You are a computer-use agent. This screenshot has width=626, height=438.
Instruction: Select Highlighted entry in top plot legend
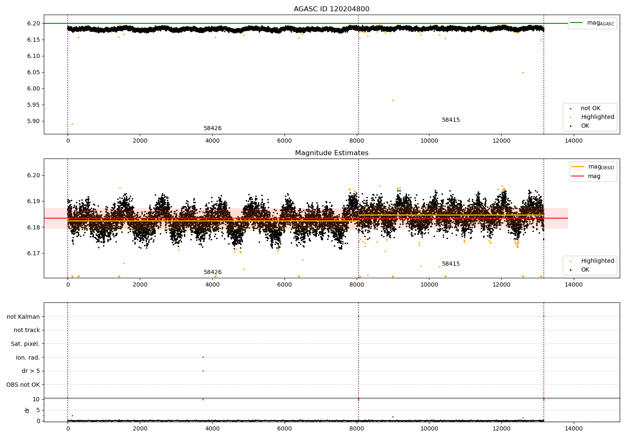pyautogui.click(x=597, y=117)
